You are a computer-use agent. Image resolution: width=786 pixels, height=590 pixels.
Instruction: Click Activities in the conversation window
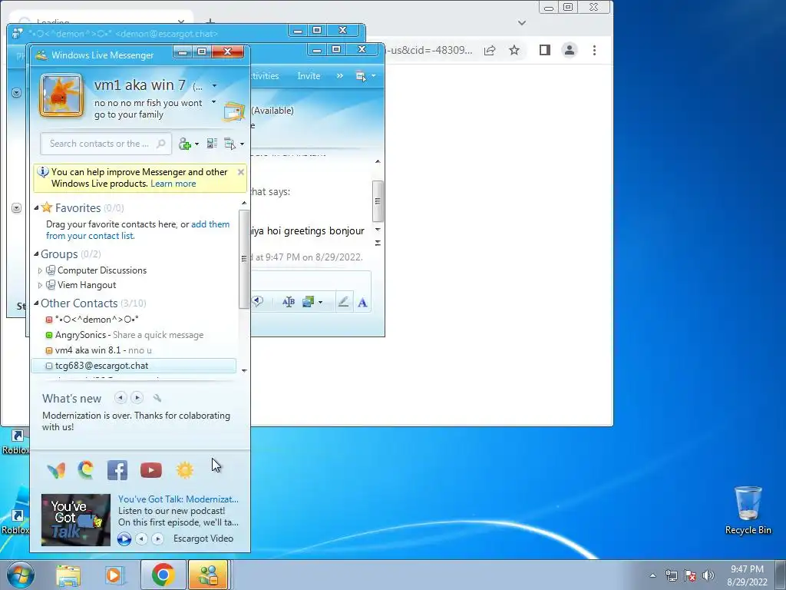click(265, 76)
